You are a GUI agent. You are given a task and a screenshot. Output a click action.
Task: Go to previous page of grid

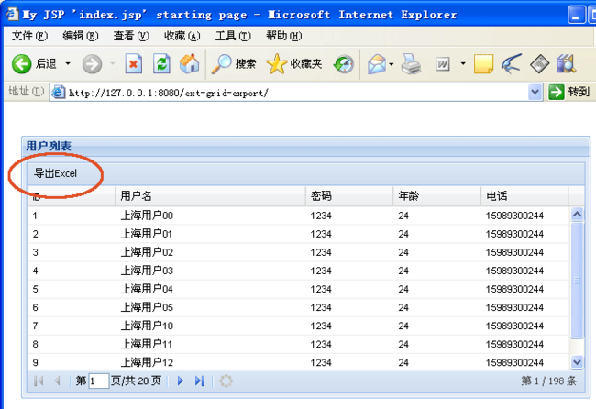pos(58,381)
